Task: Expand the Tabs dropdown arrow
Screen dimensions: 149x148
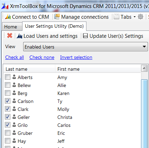Action: (x=134, y=17)
